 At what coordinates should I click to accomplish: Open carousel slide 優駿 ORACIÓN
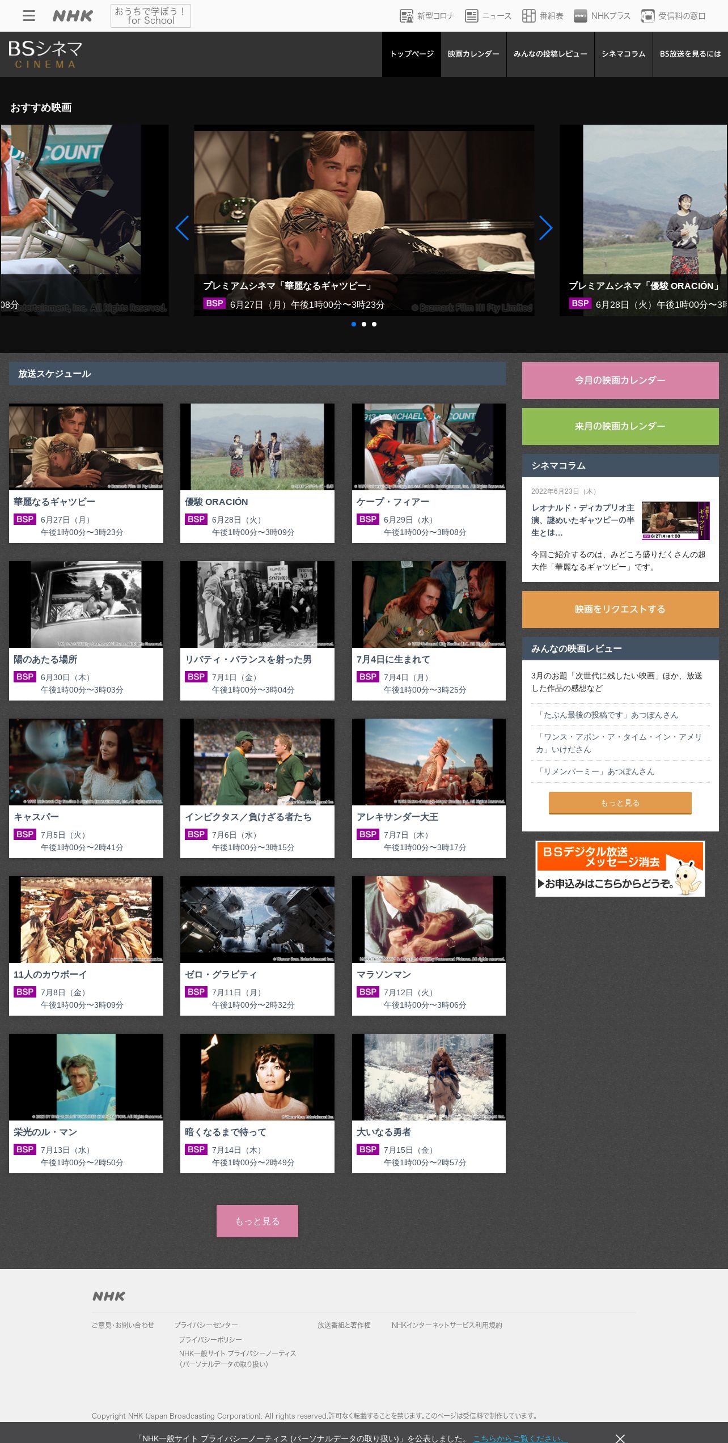(644, 220)
